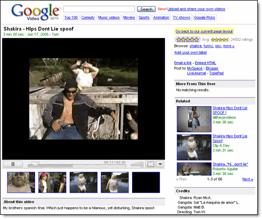Toggle fullscreen mode icon in player
This screenshot has height=219, width=262.
click(151, 164)
